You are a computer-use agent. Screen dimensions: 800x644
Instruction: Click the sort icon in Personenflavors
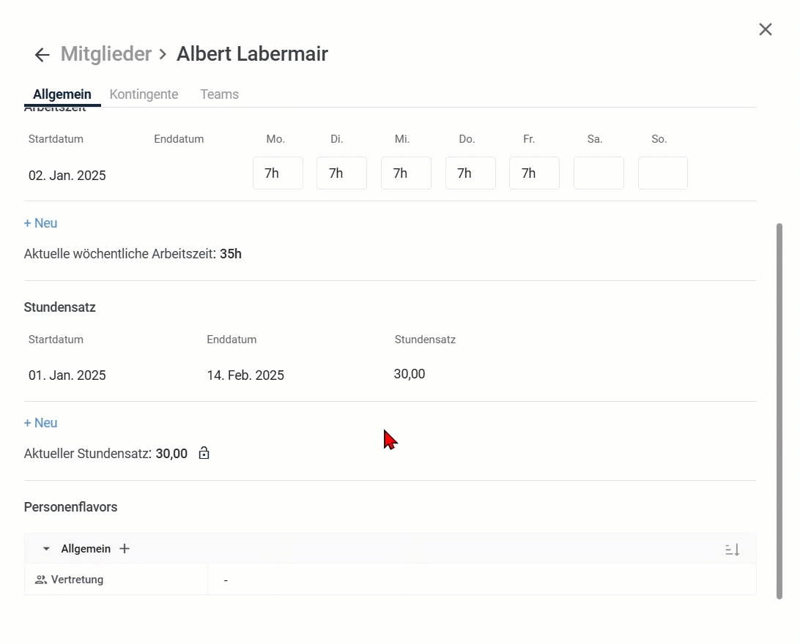pyautogui.click(x=733, y=550)
